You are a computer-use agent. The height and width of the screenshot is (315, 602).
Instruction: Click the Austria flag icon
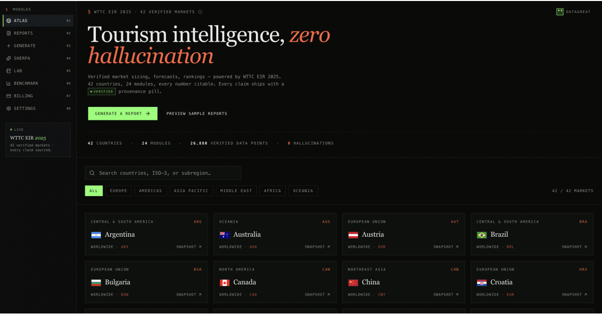click(x=353, y=235)
